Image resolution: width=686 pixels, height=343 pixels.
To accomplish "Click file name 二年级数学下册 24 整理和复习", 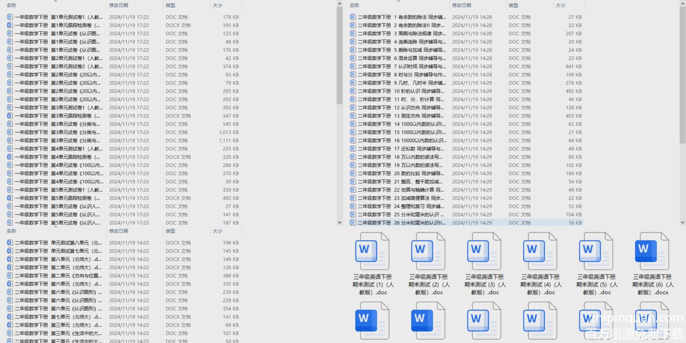I will coord(401,206).
